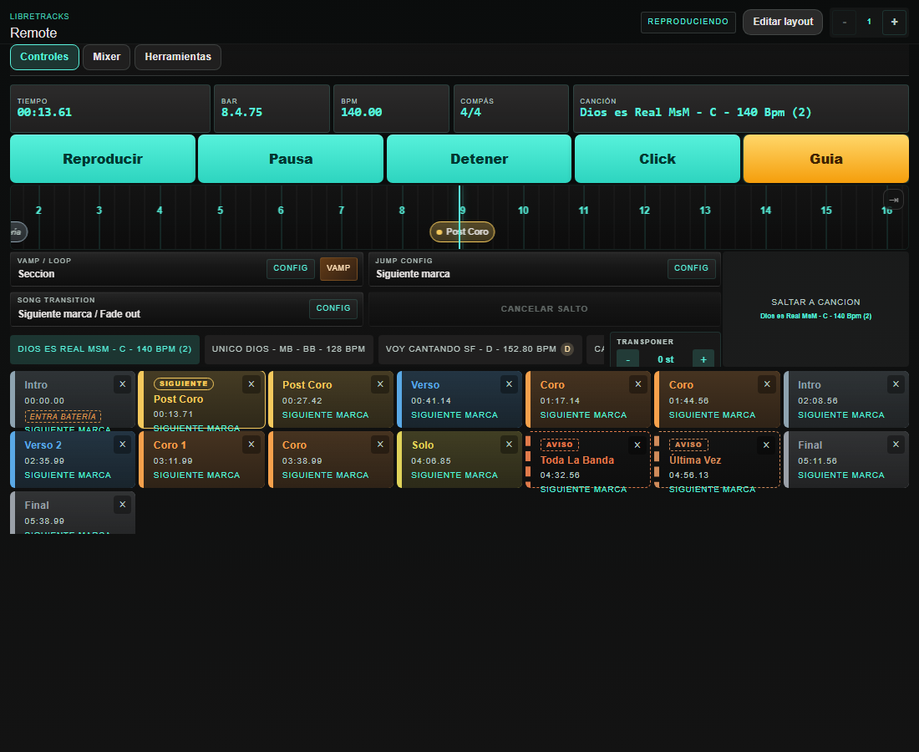The height and width of the screenshot is (752, 919).
Task: Decrease the layout number with minus
Action: pos(845,23)
